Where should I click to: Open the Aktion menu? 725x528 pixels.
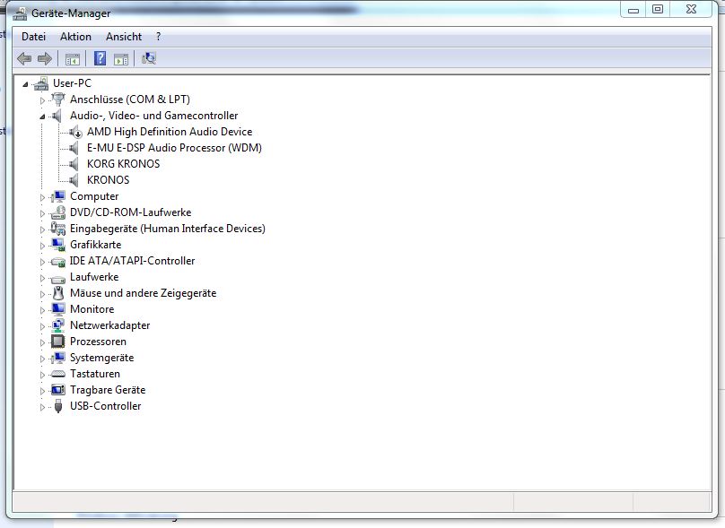click(76, 37)
